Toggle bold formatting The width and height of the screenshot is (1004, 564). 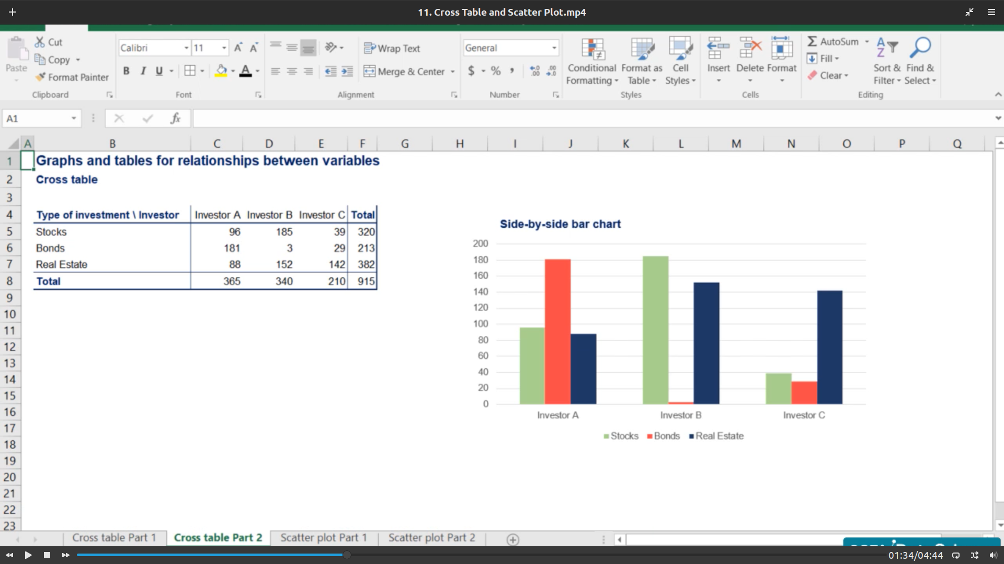pos(126,71)
